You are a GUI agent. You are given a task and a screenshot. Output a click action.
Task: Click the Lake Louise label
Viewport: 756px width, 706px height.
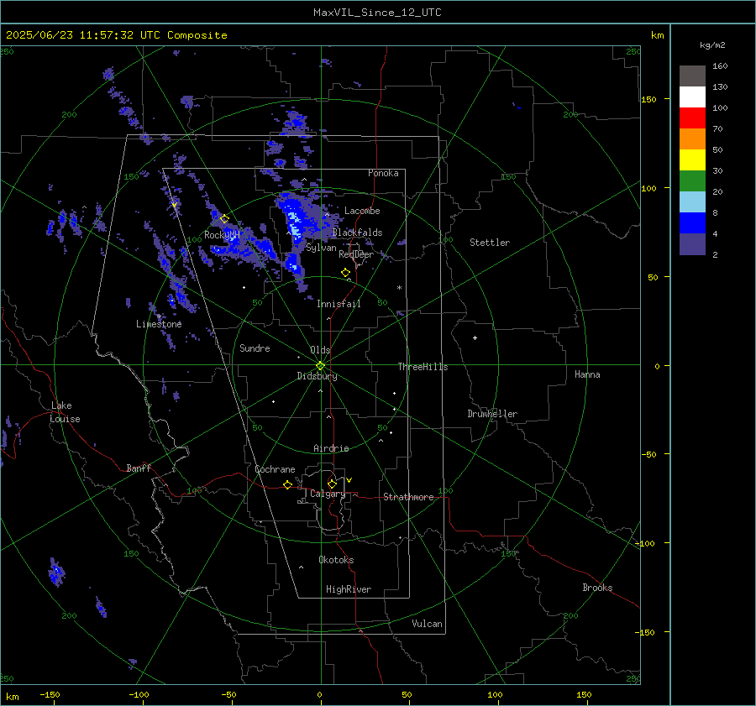pyautogui.click(x=65, y=412)
